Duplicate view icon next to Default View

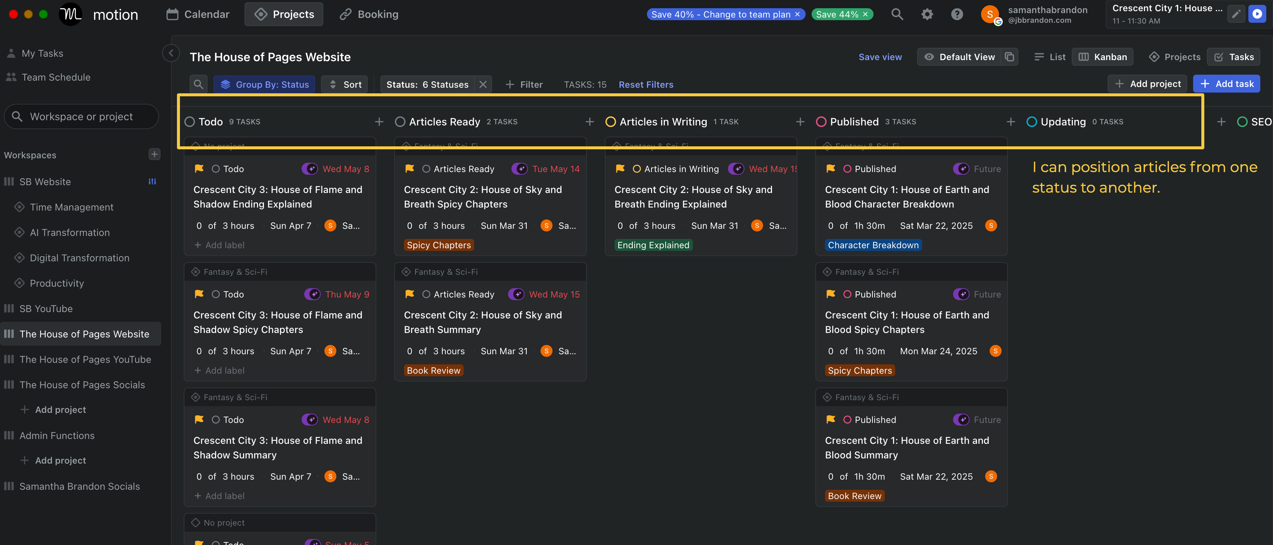coord(1009,57)
